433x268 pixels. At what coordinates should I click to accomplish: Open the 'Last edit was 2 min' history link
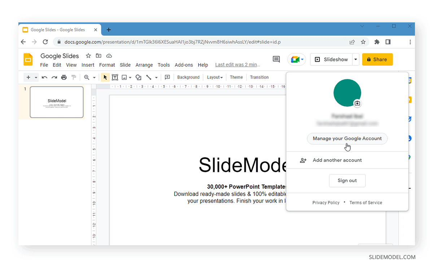(237, 65)
